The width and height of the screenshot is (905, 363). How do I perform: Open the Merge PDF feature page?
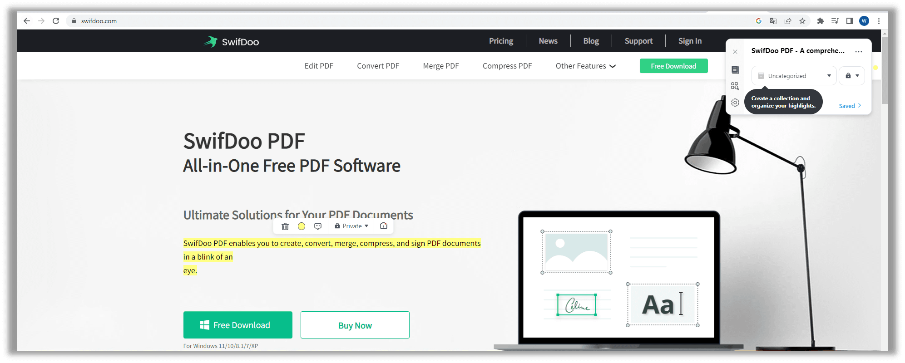[441, 66]
